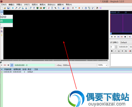Pause video with the pause button

point(8,65)
